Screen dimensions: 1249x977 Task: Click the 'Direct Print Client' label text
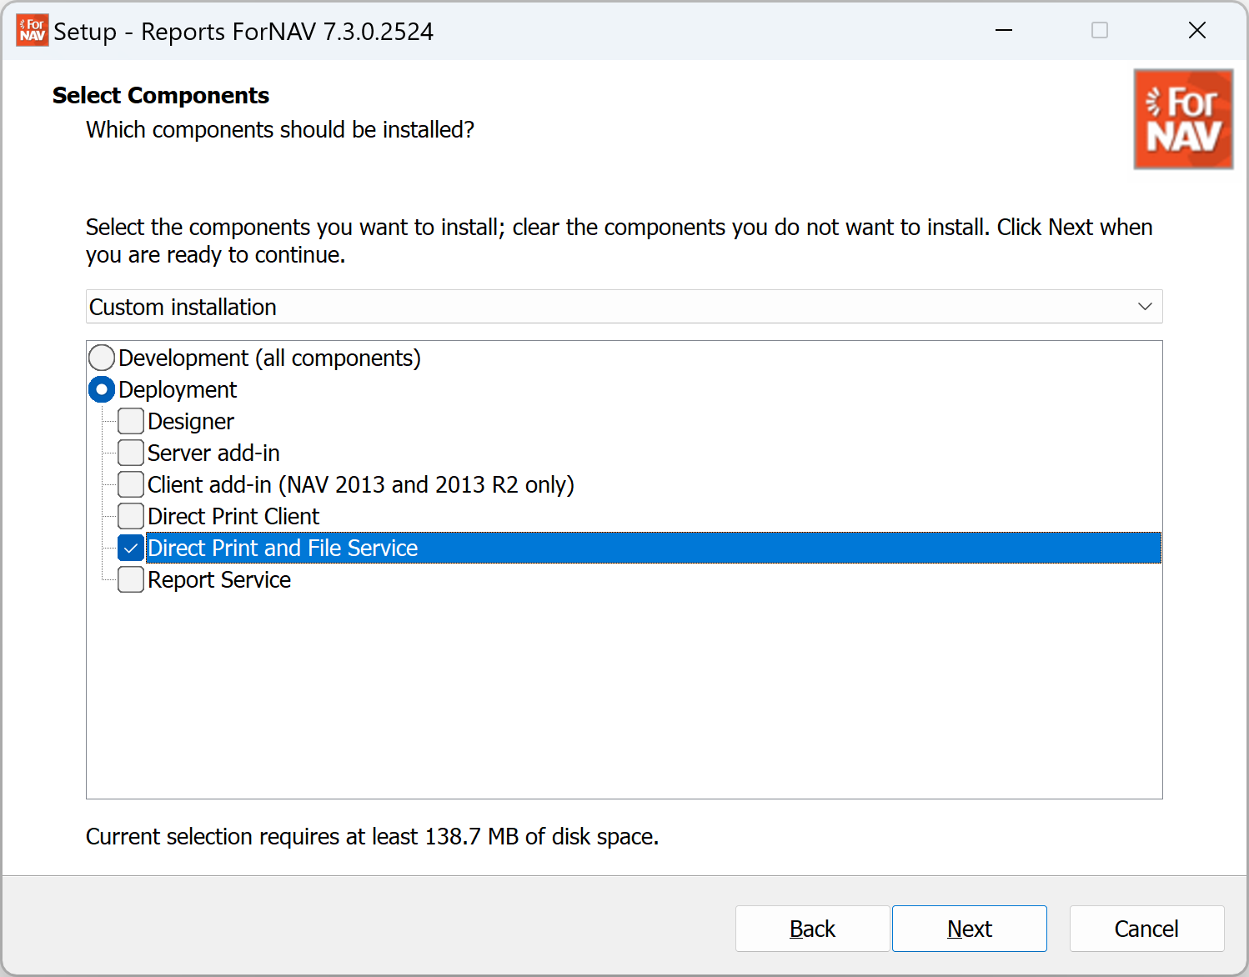point(233,516)
